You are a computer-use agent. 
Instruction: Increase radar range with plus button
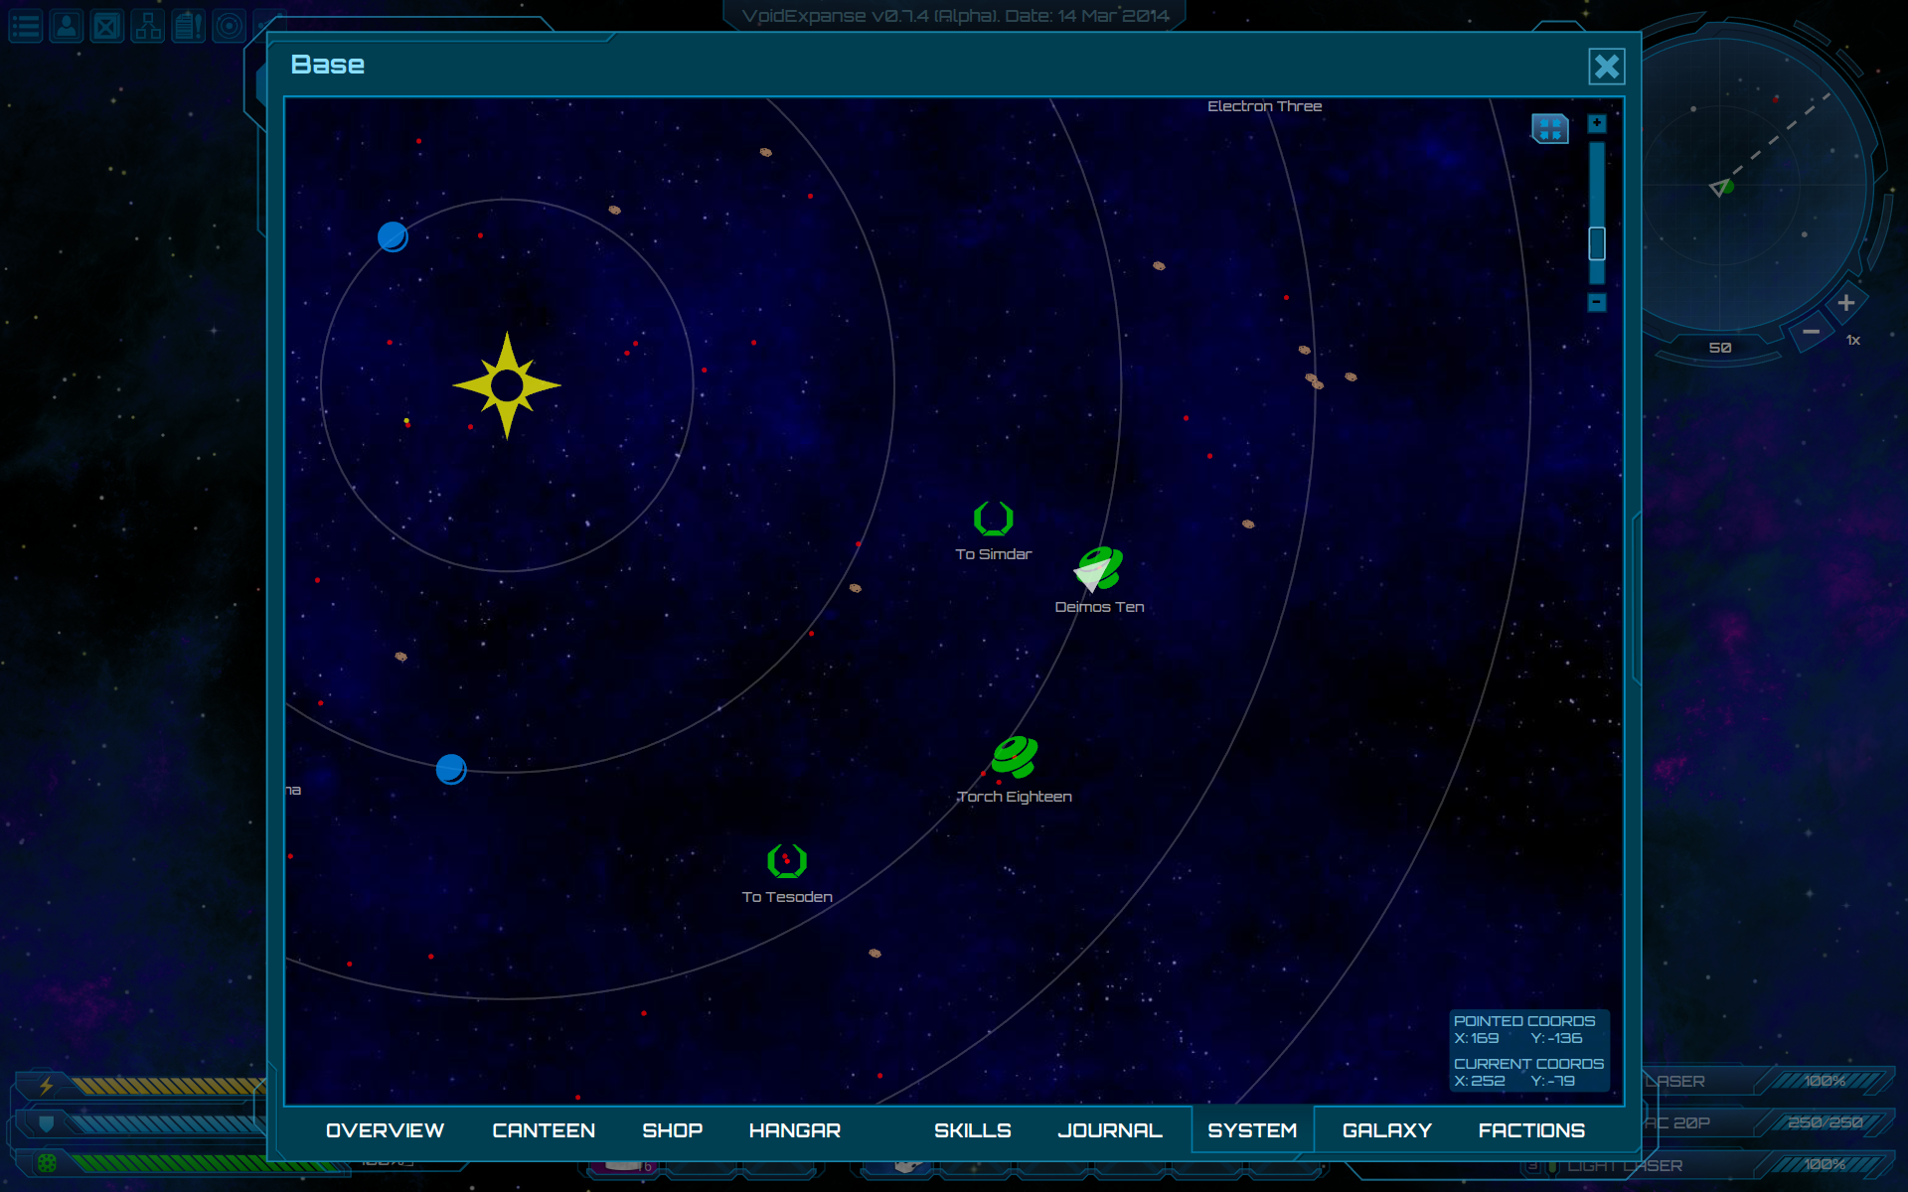coord(1845,303)
